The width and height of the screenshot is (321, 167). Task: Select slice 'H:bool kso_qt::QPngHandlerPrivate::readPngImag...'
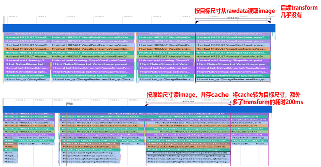(188, 162)
